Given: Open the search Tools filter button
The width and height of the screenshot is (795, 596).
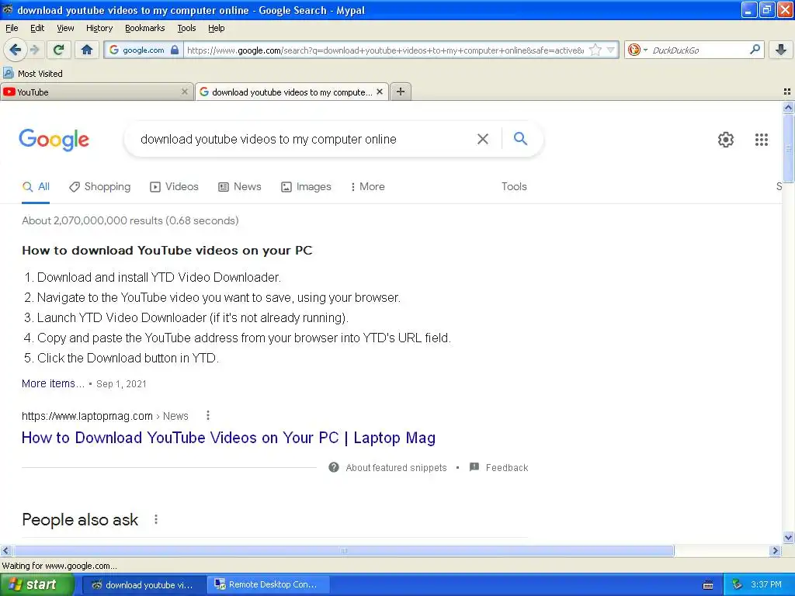Looking at the screenshot, I should pos(514,186).
